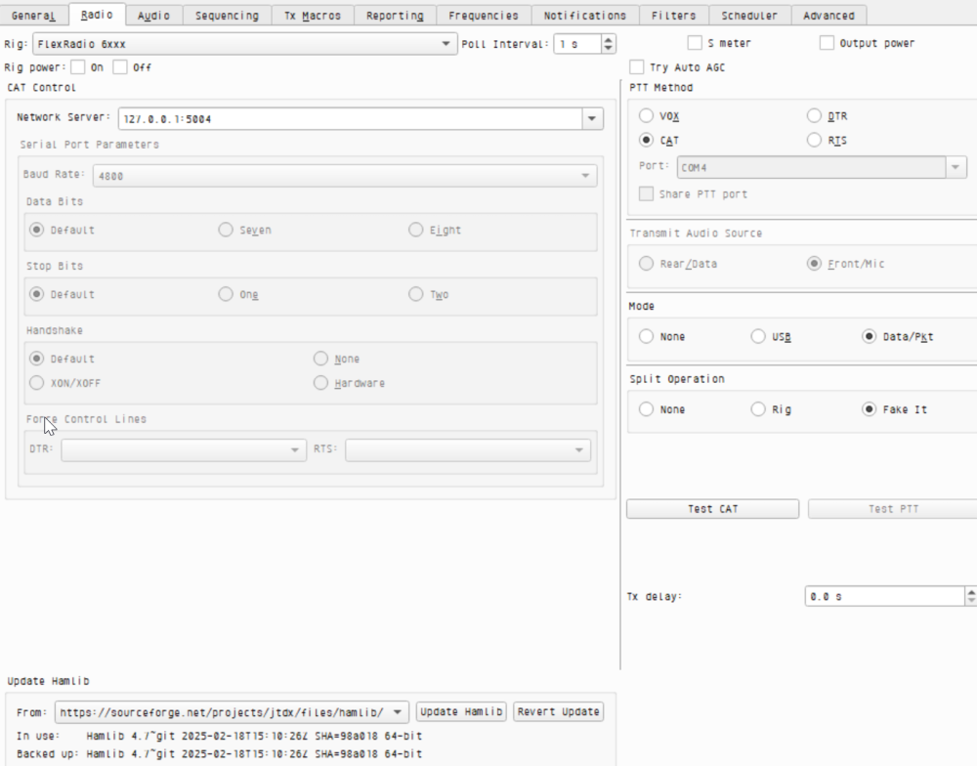Open the Rig dropdown showing FlexRadio 6xxx

(245, 44)
